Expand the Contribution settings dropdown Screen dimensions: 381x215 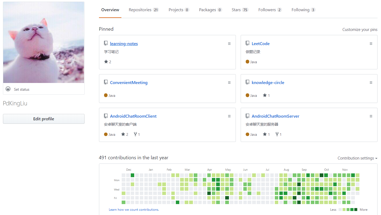click(x=358, y=158)
